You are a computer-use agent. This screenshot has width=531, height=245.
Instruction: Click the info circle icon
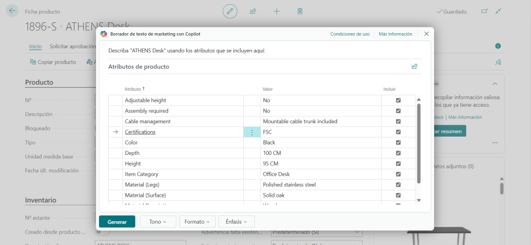coord(498,46)
